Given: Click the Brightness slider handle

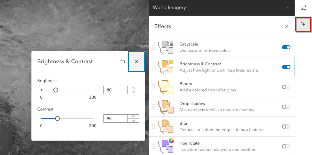Looking at the screenshot, I should (55, 90).
